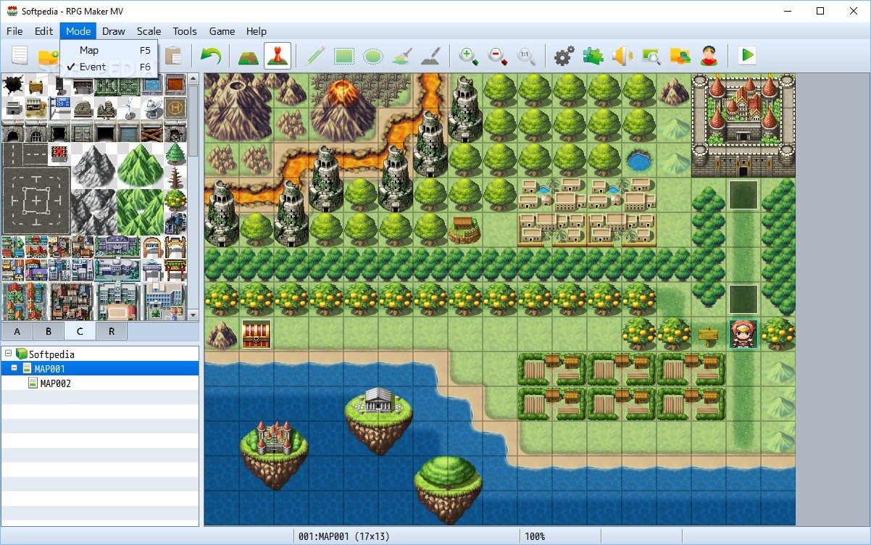Click the Mode menu header
871x545 pixels.
[x=78, y=31]
